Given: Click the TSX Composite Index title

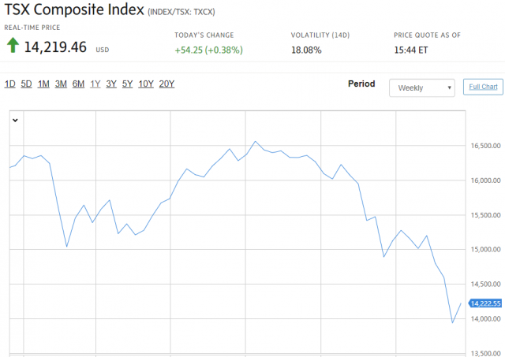Looking at the screenshot, I should coord(74,11).
